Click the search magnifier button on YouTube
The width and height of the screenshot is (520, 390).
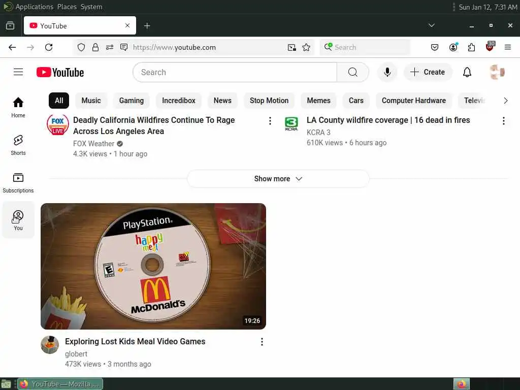tap(352, 72)
